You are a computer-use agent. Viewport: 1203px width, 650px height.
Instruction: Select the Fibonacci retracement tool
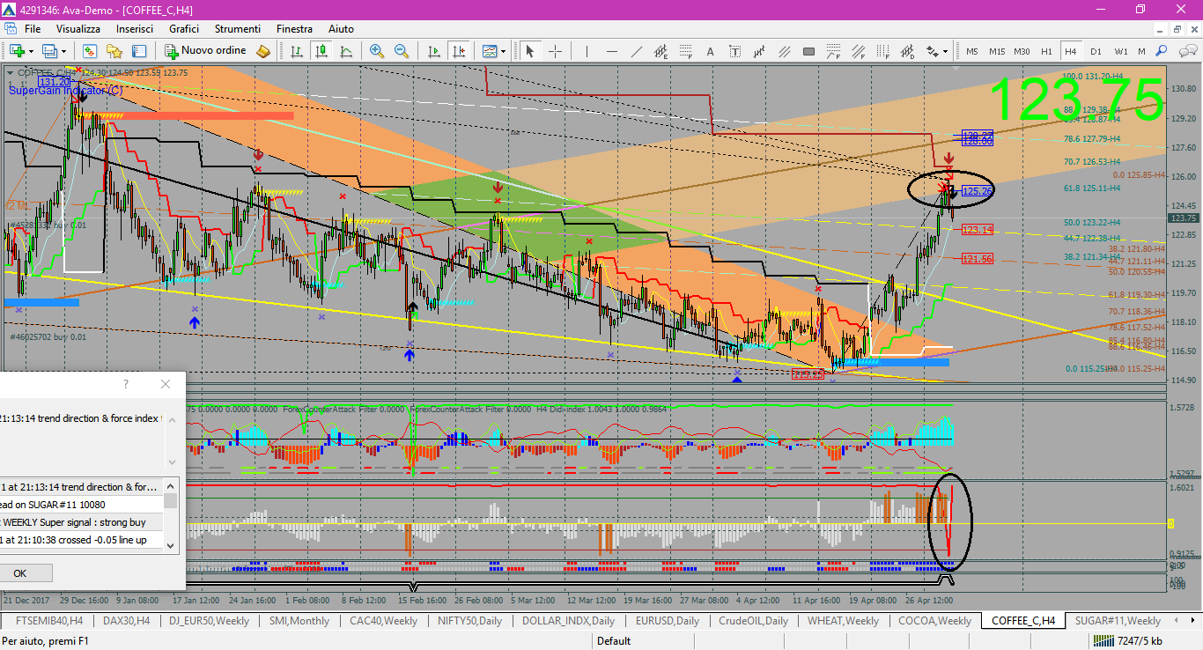(x=686, y=51)
